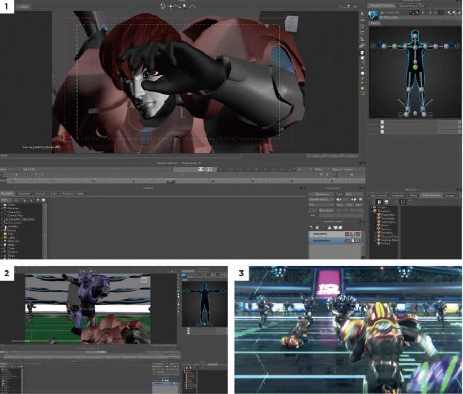
Task: Click the timecode field in transport controls
Action: click(x=195, y=169)
